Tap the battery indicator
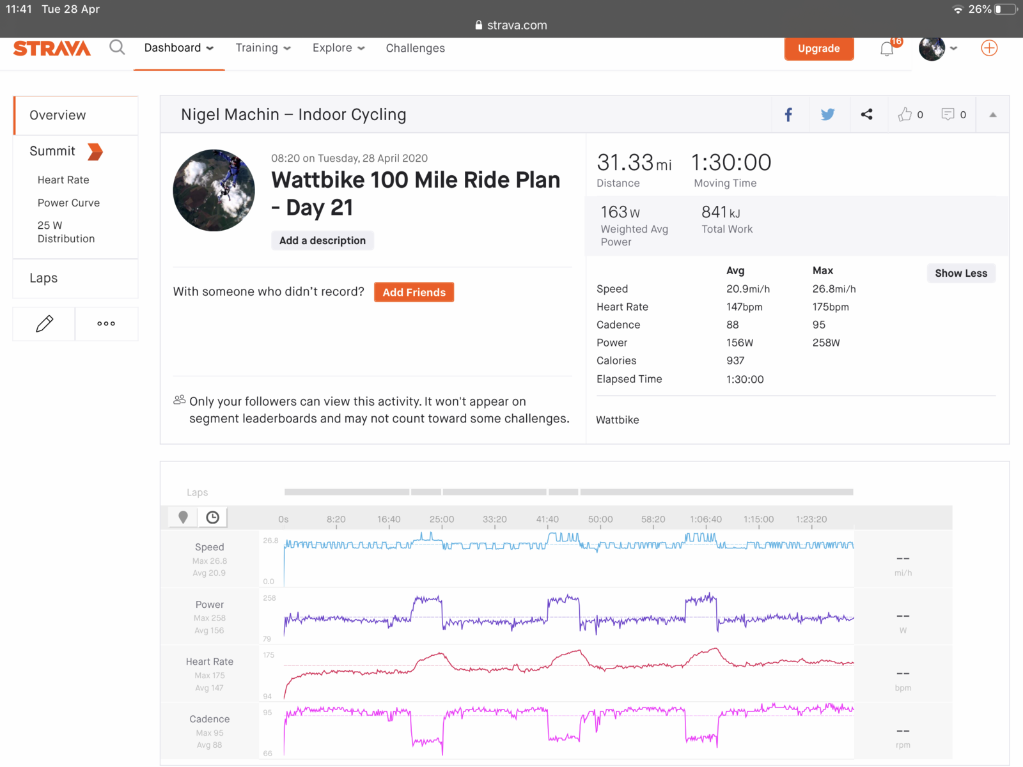Viewport: 1023px width, 767px height. point(1005,9)
